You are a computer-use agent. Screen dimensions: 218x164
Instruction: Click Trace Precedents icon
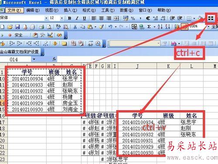pyautogui.click(x=12, y=44)
